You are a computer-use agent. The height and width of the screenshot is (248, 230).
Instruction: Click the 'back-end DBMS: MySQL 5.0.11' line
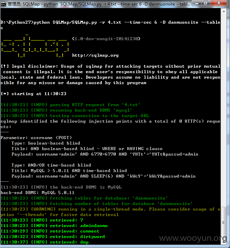[37, 193]
